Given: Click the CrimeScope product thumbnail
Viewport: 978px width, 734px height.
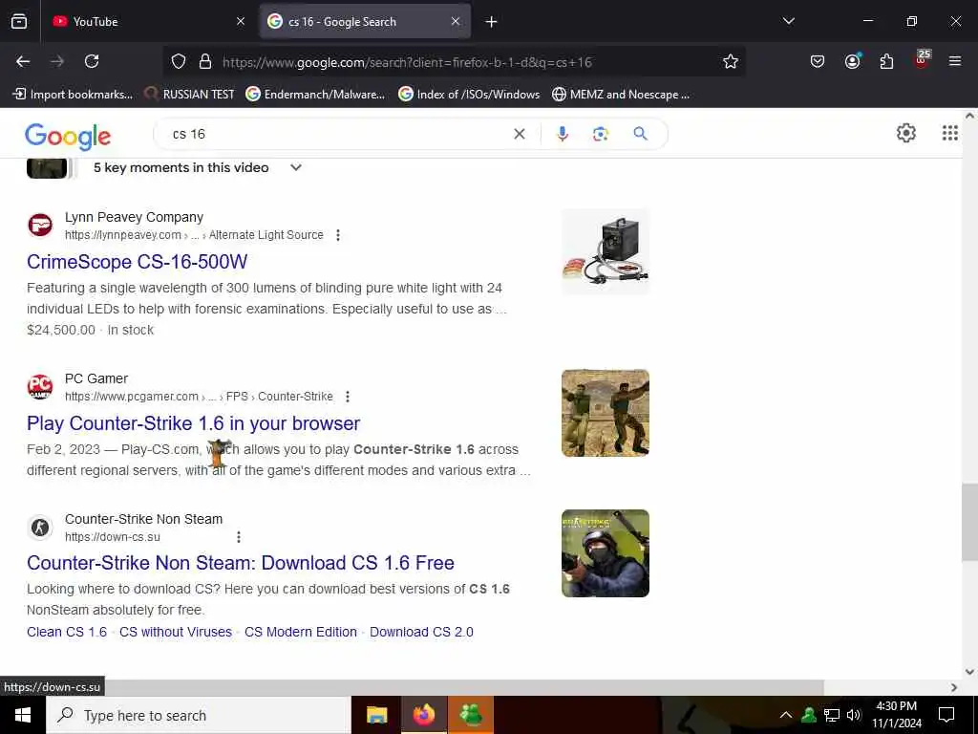Looking at the screenshot, I should 605,251.
